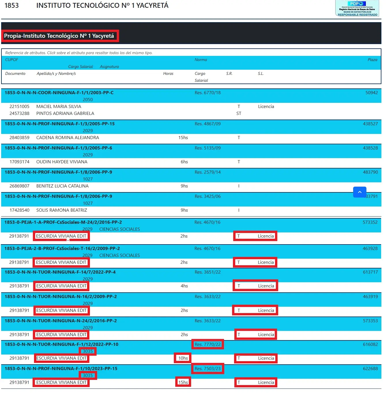Click the S.L. attribute in the legend
Screen dimensions: 386x396
(261, 73)
